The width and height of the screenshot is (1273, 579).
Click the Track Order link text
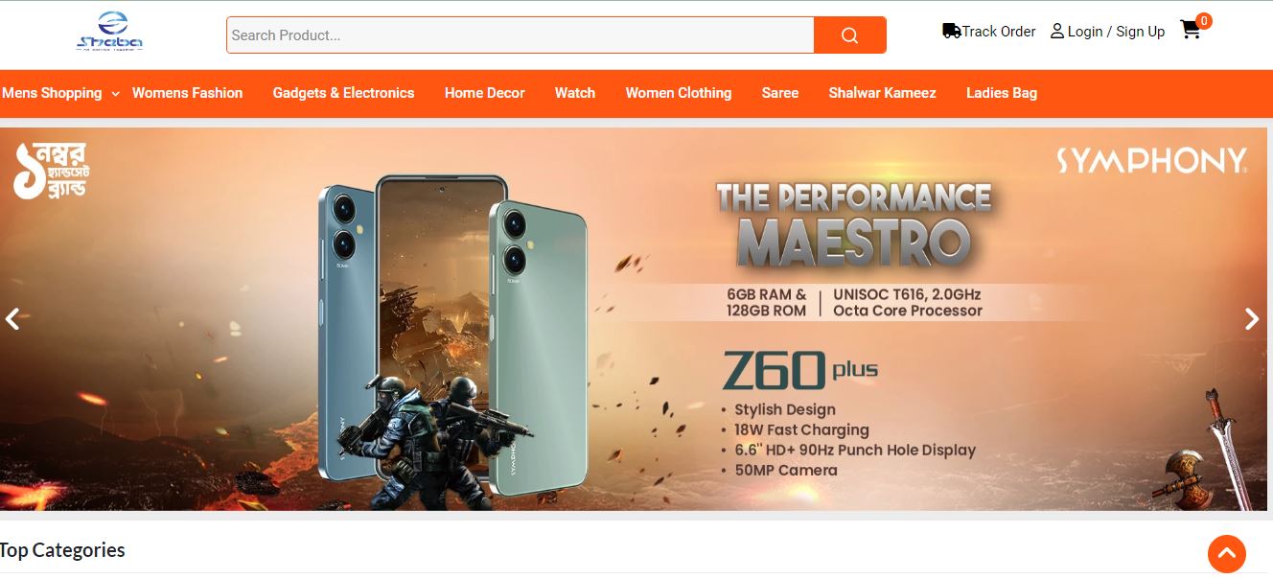(999, 32)
